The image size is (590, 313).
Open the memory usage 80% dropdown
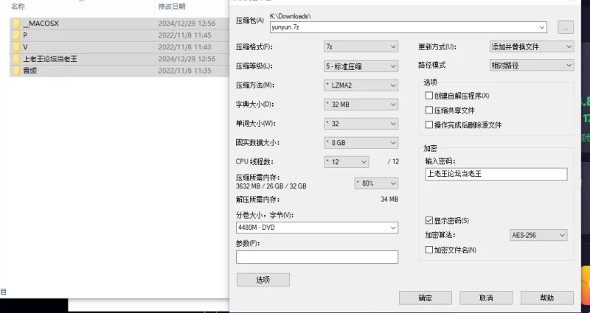(x=376, y=183)
